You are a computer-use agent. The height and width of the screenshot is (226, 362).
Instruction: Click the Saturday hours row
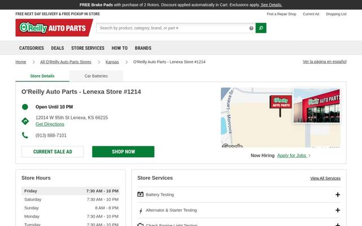click(71, 199)
